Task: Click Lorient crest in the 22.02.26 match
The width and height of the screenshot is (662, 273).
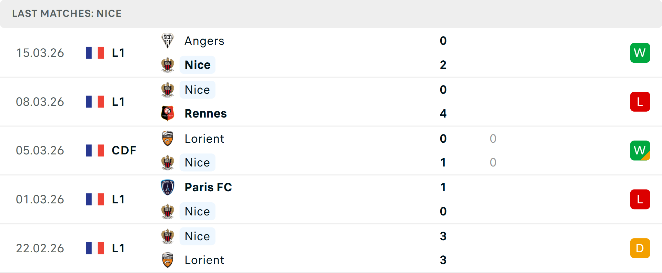Action: point(168,260)
